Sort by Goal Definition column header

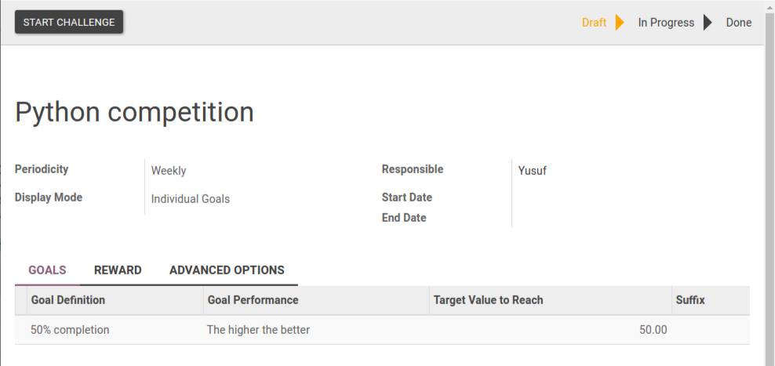tap(68, 300)
